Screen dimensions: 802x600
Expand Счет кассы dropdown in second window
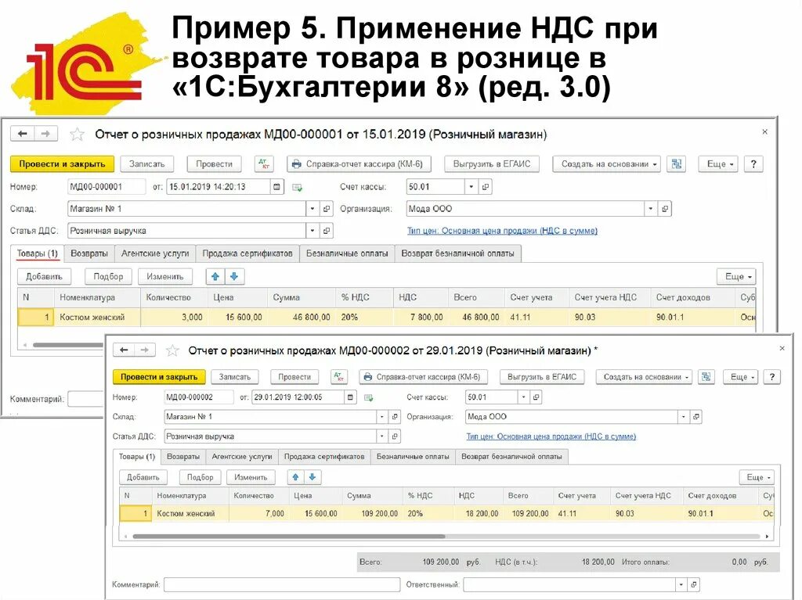[x=522, y=397]
